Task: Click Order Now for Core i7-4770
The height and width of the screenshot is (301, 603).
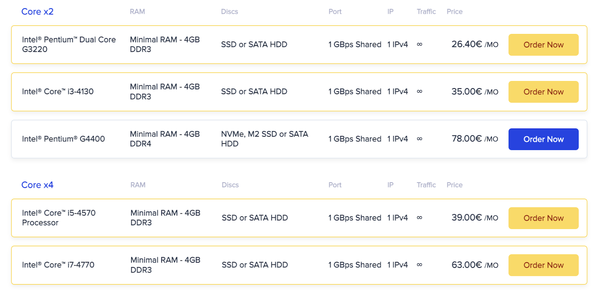Action: point(543,265)
